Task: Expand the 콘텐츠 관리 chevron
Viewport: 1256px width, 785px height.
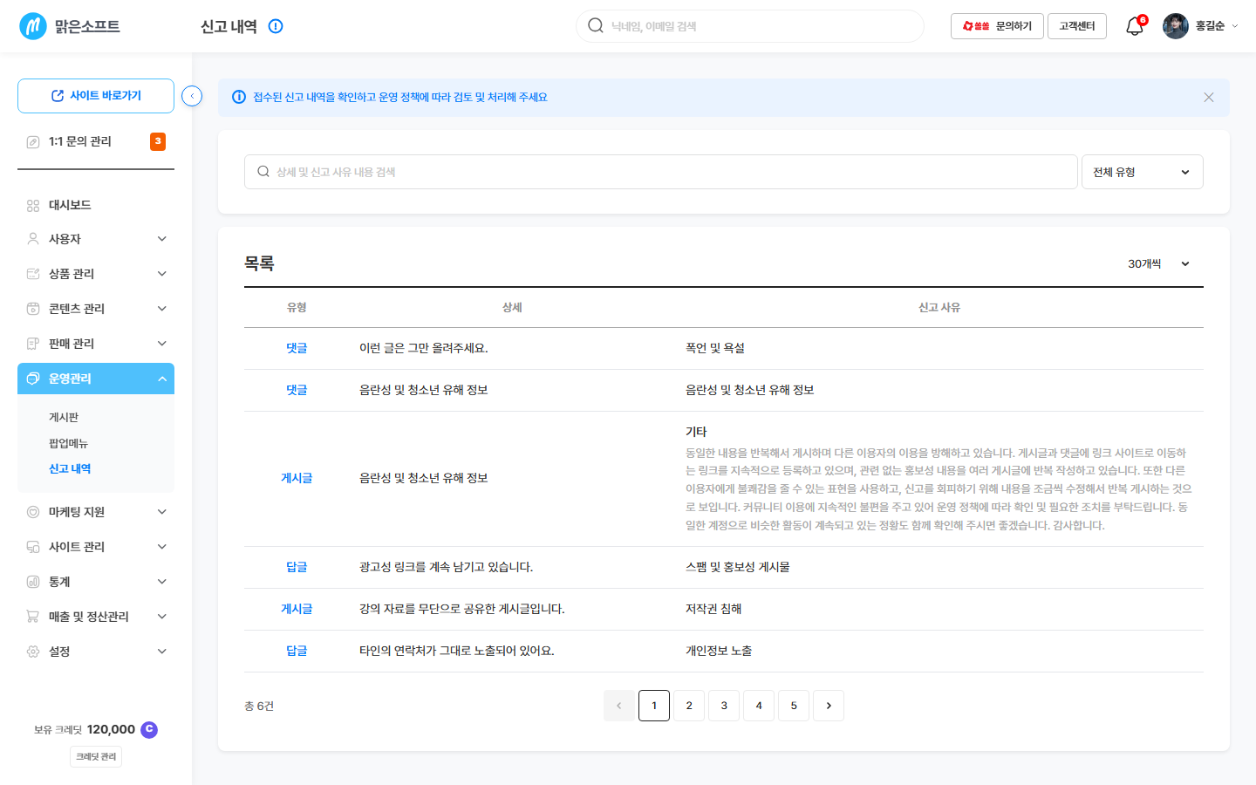Action: pyautogui.click(x=162, y=309)
